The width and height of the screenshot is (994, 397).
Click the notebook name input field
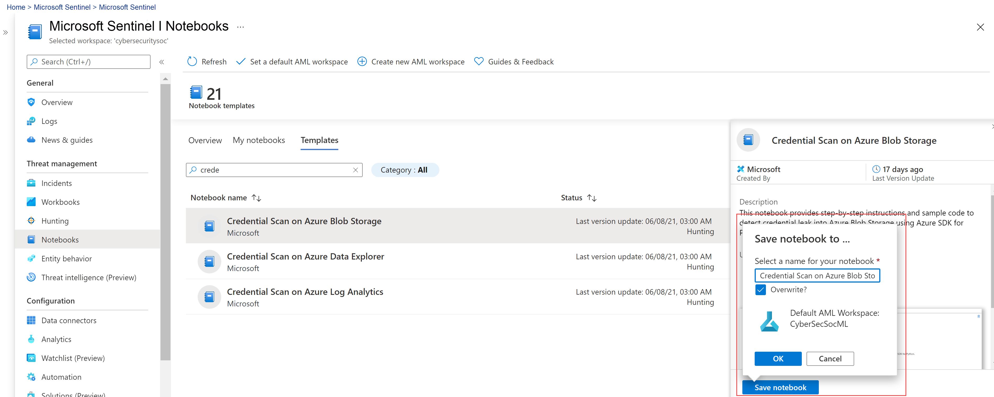pos(818,275)
